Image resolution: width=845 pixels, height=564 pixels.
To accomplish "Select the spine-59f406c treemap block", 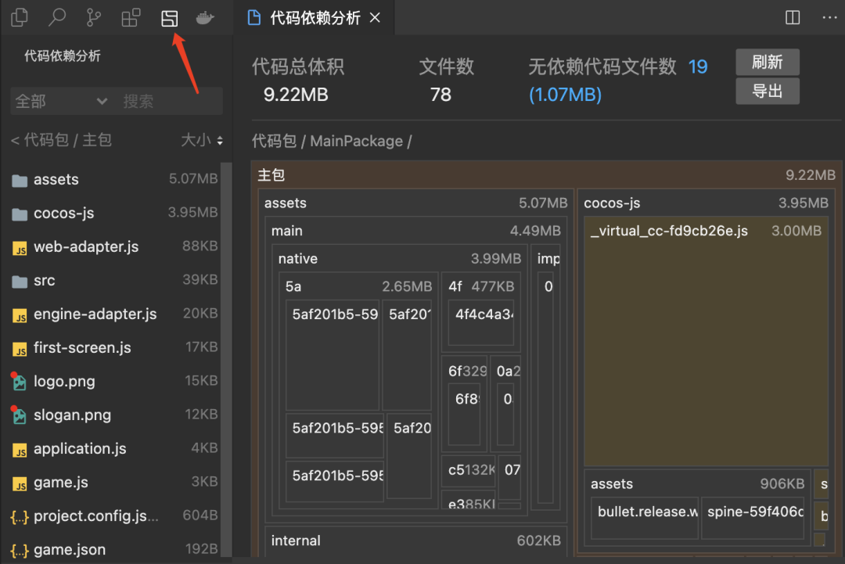I will [753, 518].
